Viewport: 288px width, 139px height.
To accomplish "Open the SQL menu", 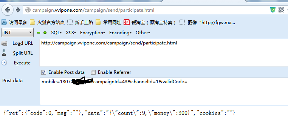I will click(56, 33).
